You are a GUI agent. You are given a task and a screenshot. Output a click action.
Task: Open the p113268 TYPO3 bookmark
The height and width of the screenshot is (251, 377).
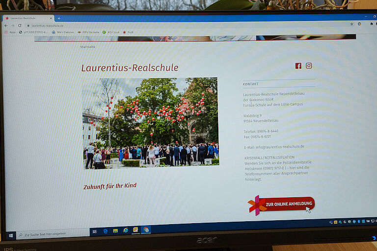pyautogui.click(x=33, y=32)
